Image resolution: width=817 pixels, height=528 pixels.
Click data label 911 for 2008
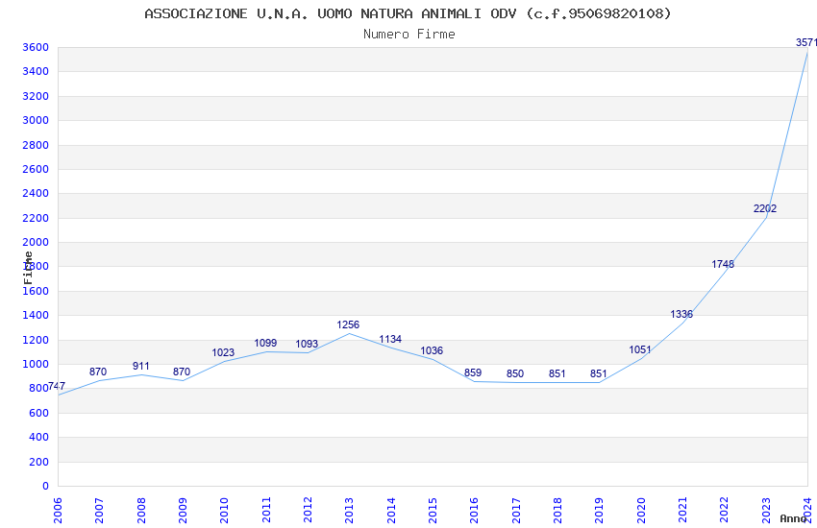pos(140,366)
